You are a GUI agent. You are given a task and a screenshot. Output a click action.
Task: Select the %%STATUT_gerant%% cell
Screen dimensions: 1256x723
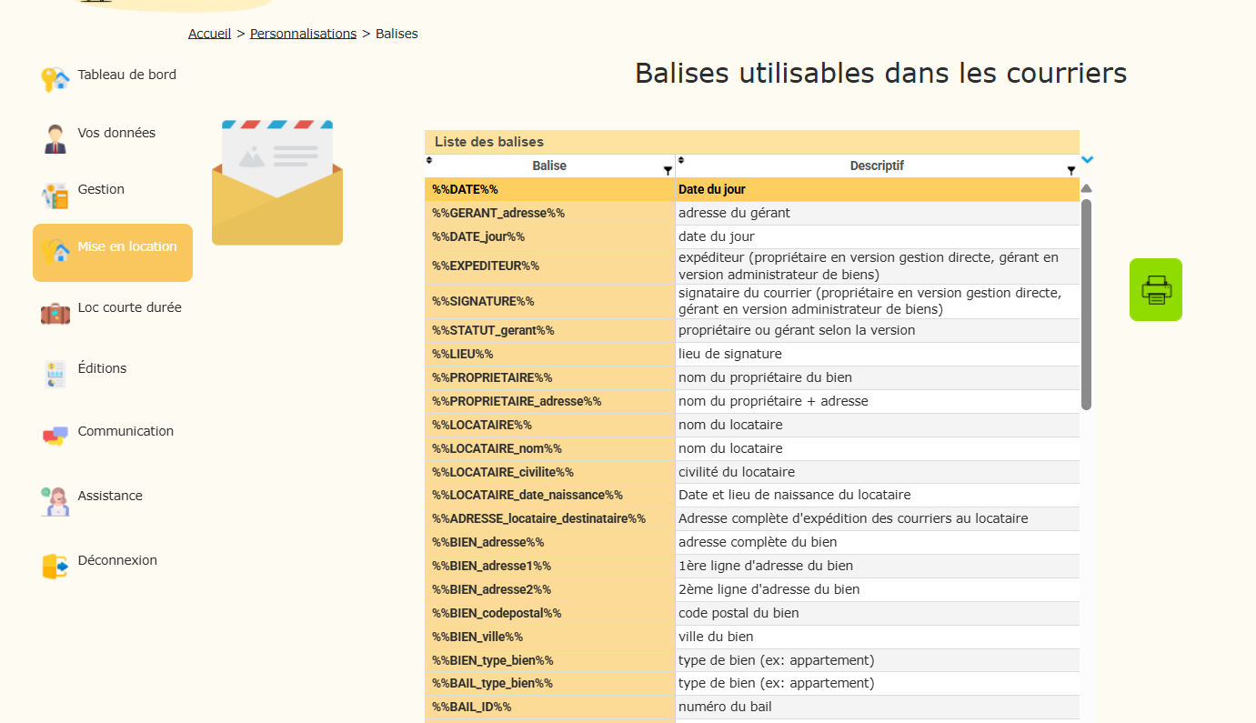coord(549,330)
